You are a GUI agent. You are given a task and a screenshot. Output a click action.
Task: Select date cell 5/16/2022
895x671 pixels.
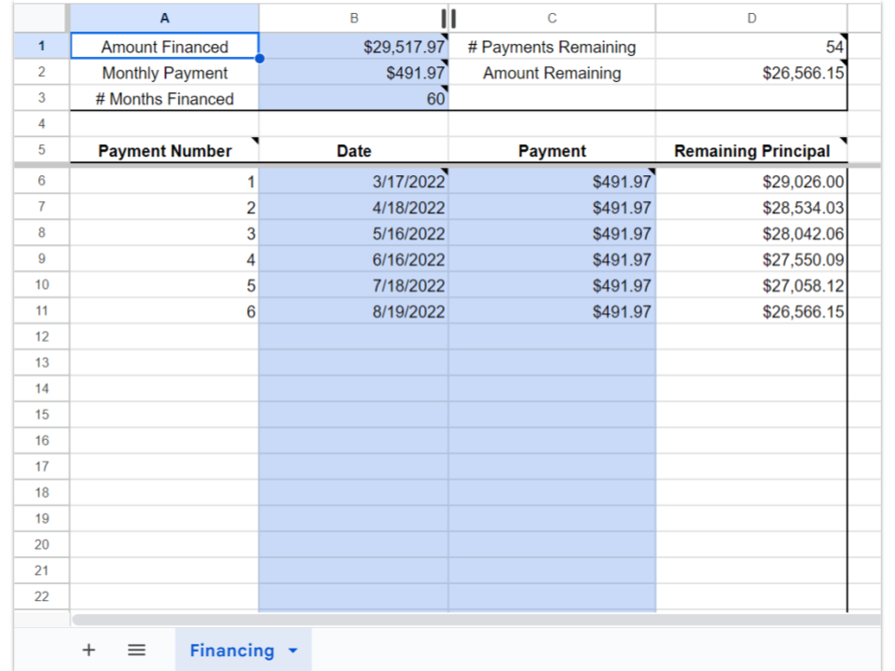click(x=354, y=233)
